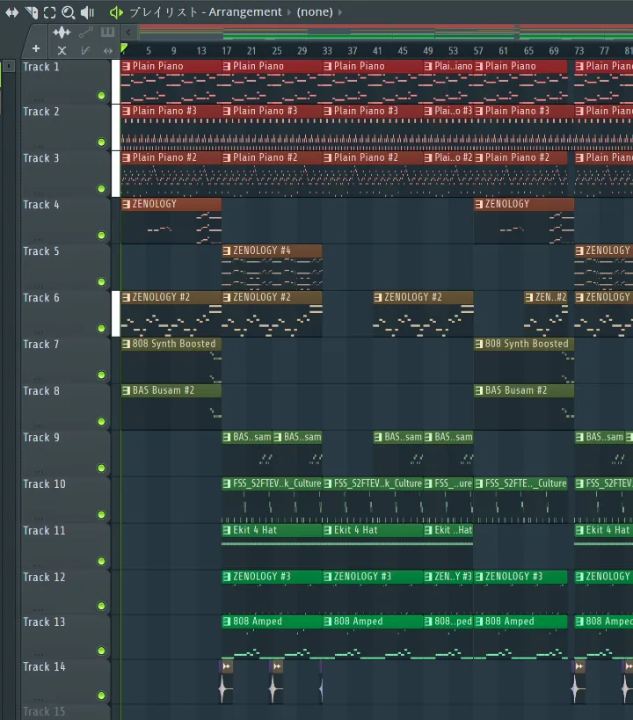Screen dimensions: 633x720
Task: Open the Arrangement selector arrow after the title
Action: [x=289, y=12]
